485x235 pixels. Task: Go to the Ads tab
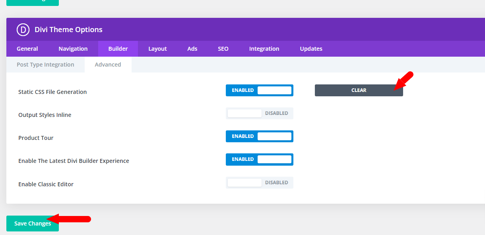192,49
